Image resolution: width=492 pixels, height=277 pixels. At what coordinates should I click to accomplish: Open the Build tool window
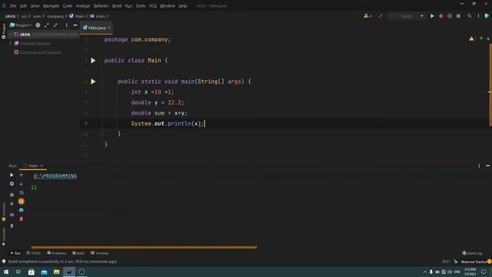pyautogui.click(x=78, y=253)
